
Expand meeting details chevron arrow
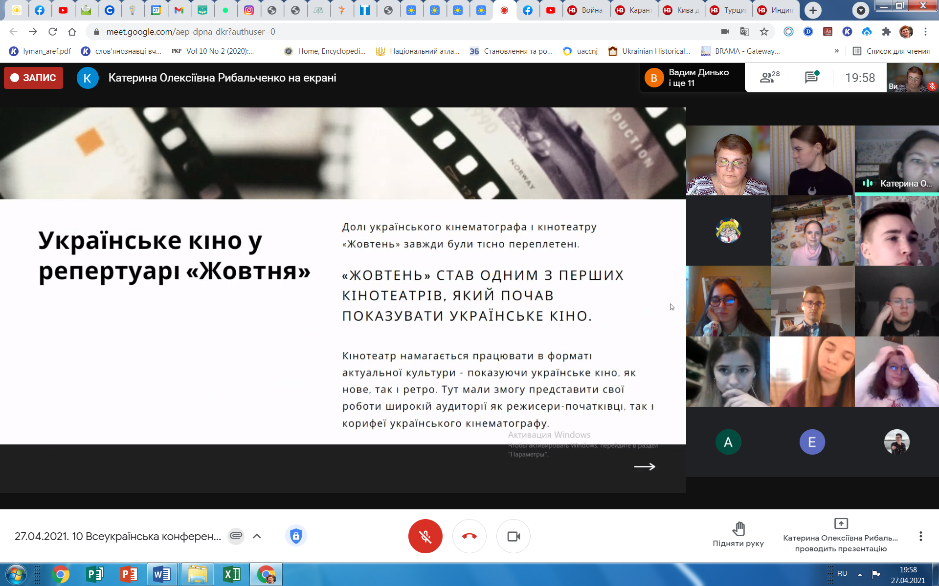coord(257,536)
